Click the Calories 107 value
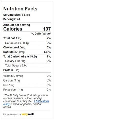The width and height of the screenshot is (120, 120). pos(47,29)
